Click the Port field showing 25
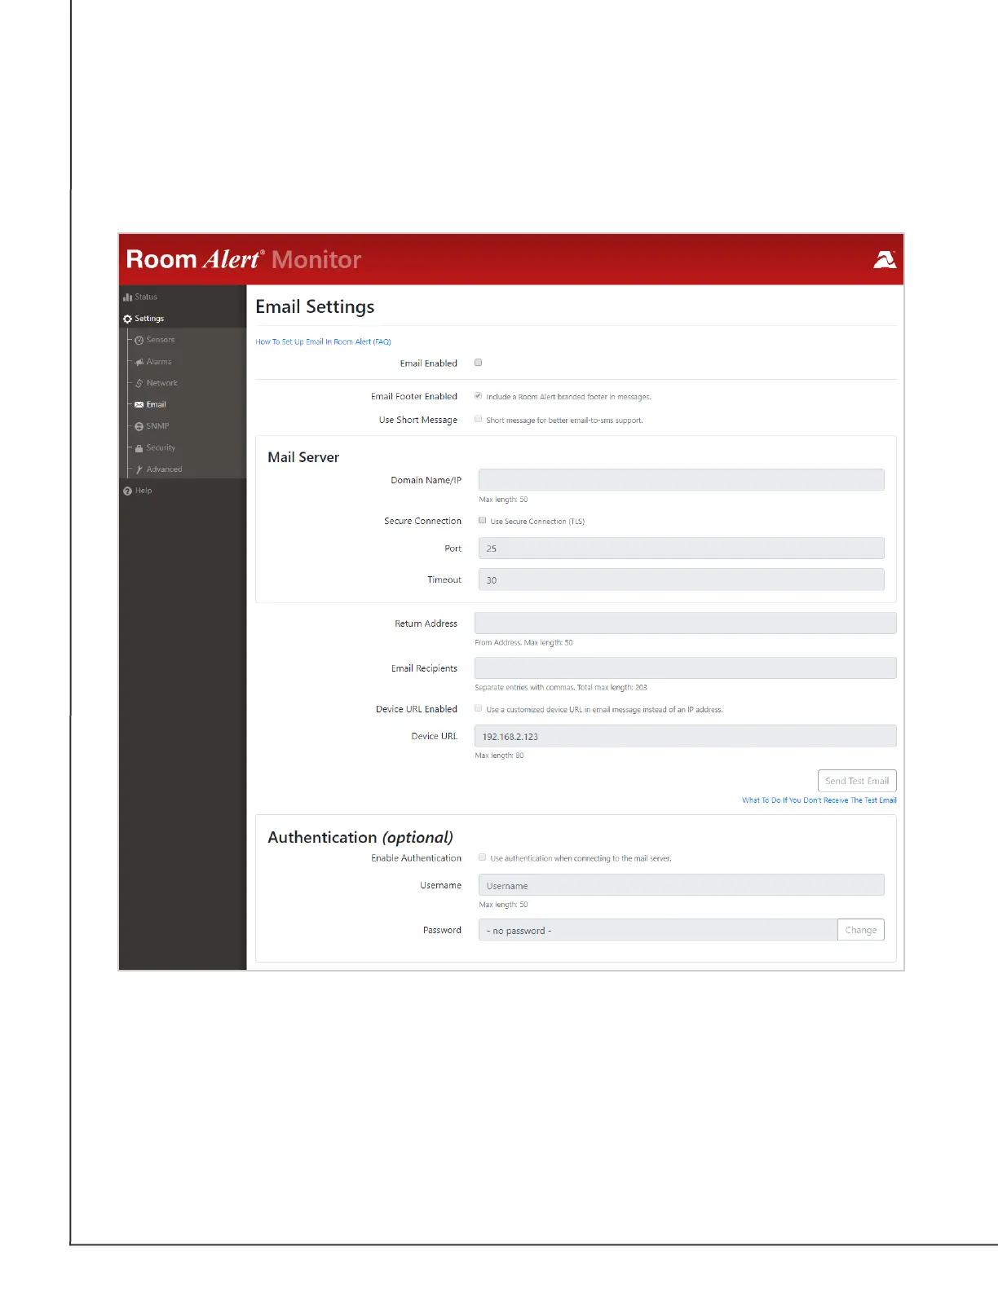This screenshot has width=998, height=1291. click(682, 549)
